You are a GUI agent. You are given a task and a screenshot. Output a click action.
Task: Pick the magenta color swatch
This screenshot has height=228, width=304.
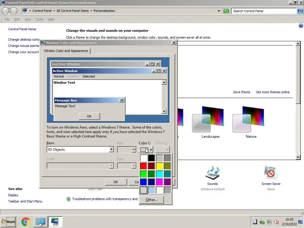[159, 182]
